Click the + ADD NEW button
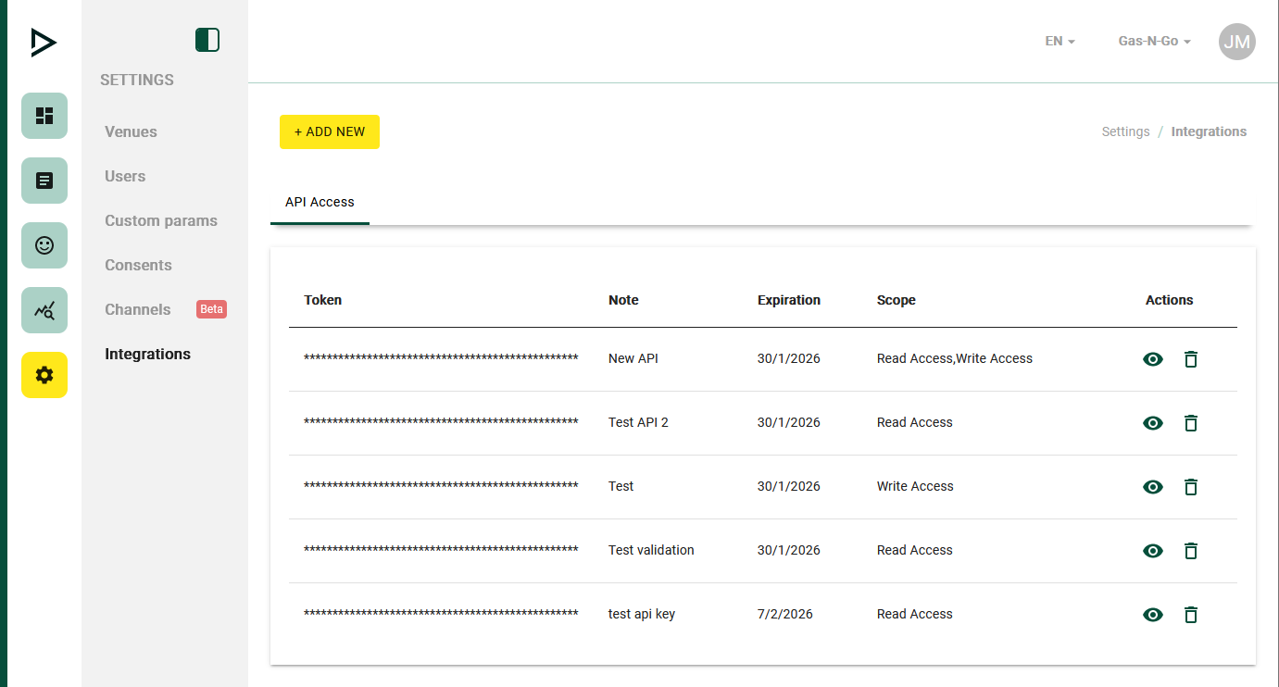The height and width of the screenshot is (687, 1279). pos(330,131)
